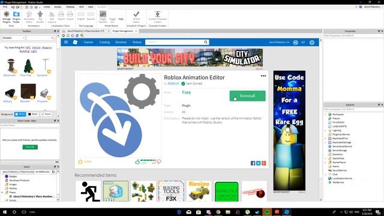Expand the Workspace node in Explorer
This screenshot has height=216, width=384.
point(325,115)
